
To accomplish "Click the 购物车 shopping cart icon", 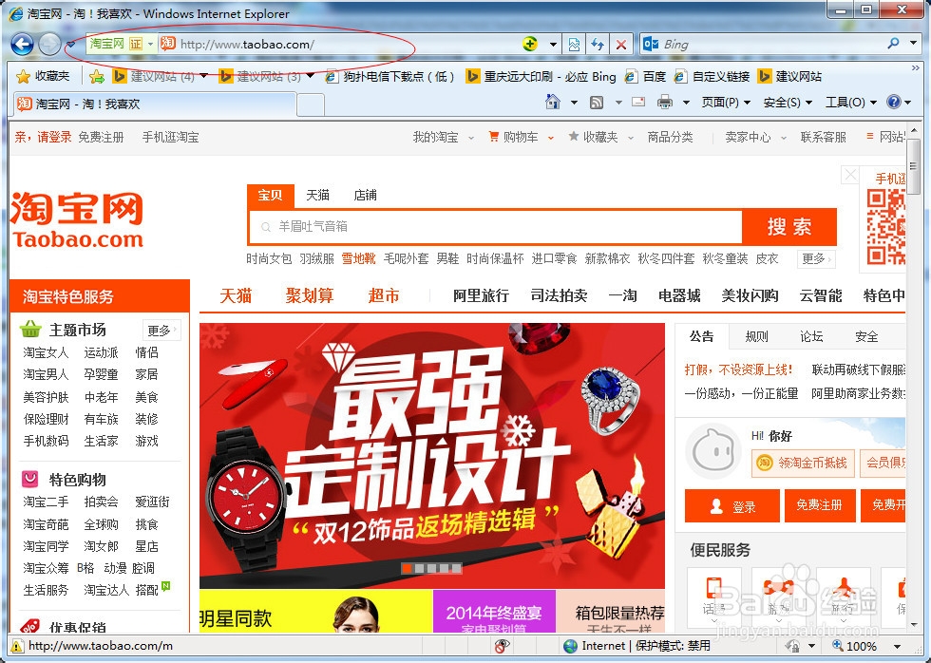I will [x=493, y=137].
